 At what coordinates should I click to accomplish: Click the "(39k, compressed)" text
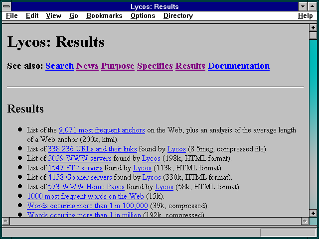[x=179, y=206]
